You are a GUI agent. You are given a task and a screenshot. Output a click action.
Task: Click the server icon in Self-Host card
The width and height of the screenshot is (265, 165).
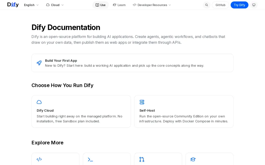(x=142, y=102)
